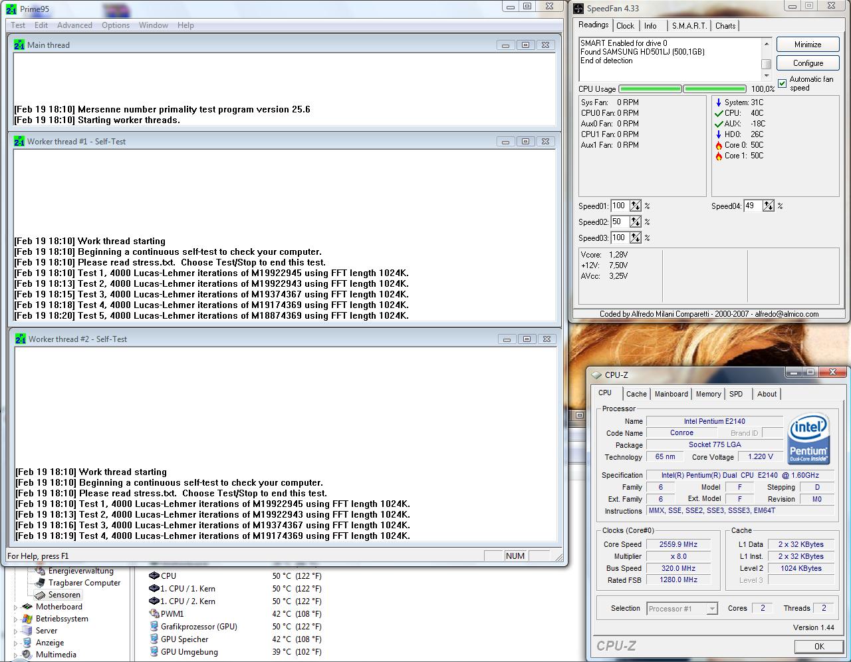Viewport: 851px width, 662px height.
Task: Open the Window menu in Prime95
Action: tap(154, 25)
